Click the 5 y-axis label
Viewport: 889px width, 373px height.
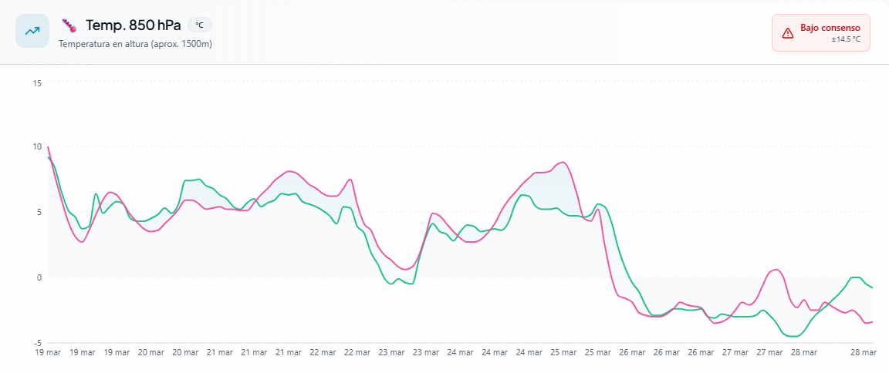pyautogui.click(x=39, y=212)
